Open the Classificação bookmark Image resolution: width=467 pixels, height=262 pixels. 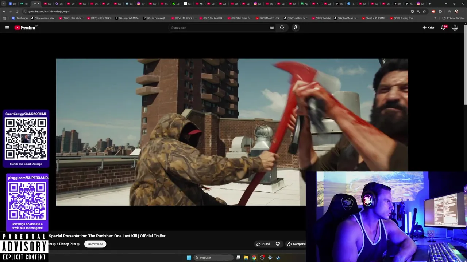pyautogui.click(x=20, y=18)
